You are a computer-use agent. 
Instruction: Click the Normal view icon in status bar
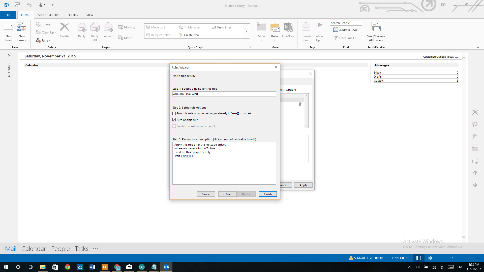pos(419,258)
